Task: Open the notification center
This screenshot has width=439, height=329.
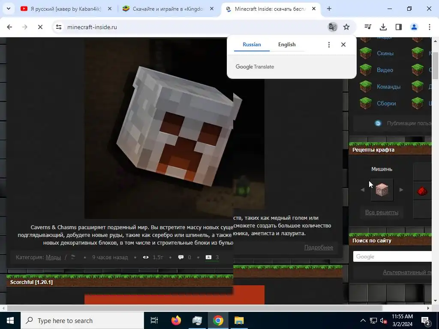Action: pyautogui.click(x=426, y=321)
